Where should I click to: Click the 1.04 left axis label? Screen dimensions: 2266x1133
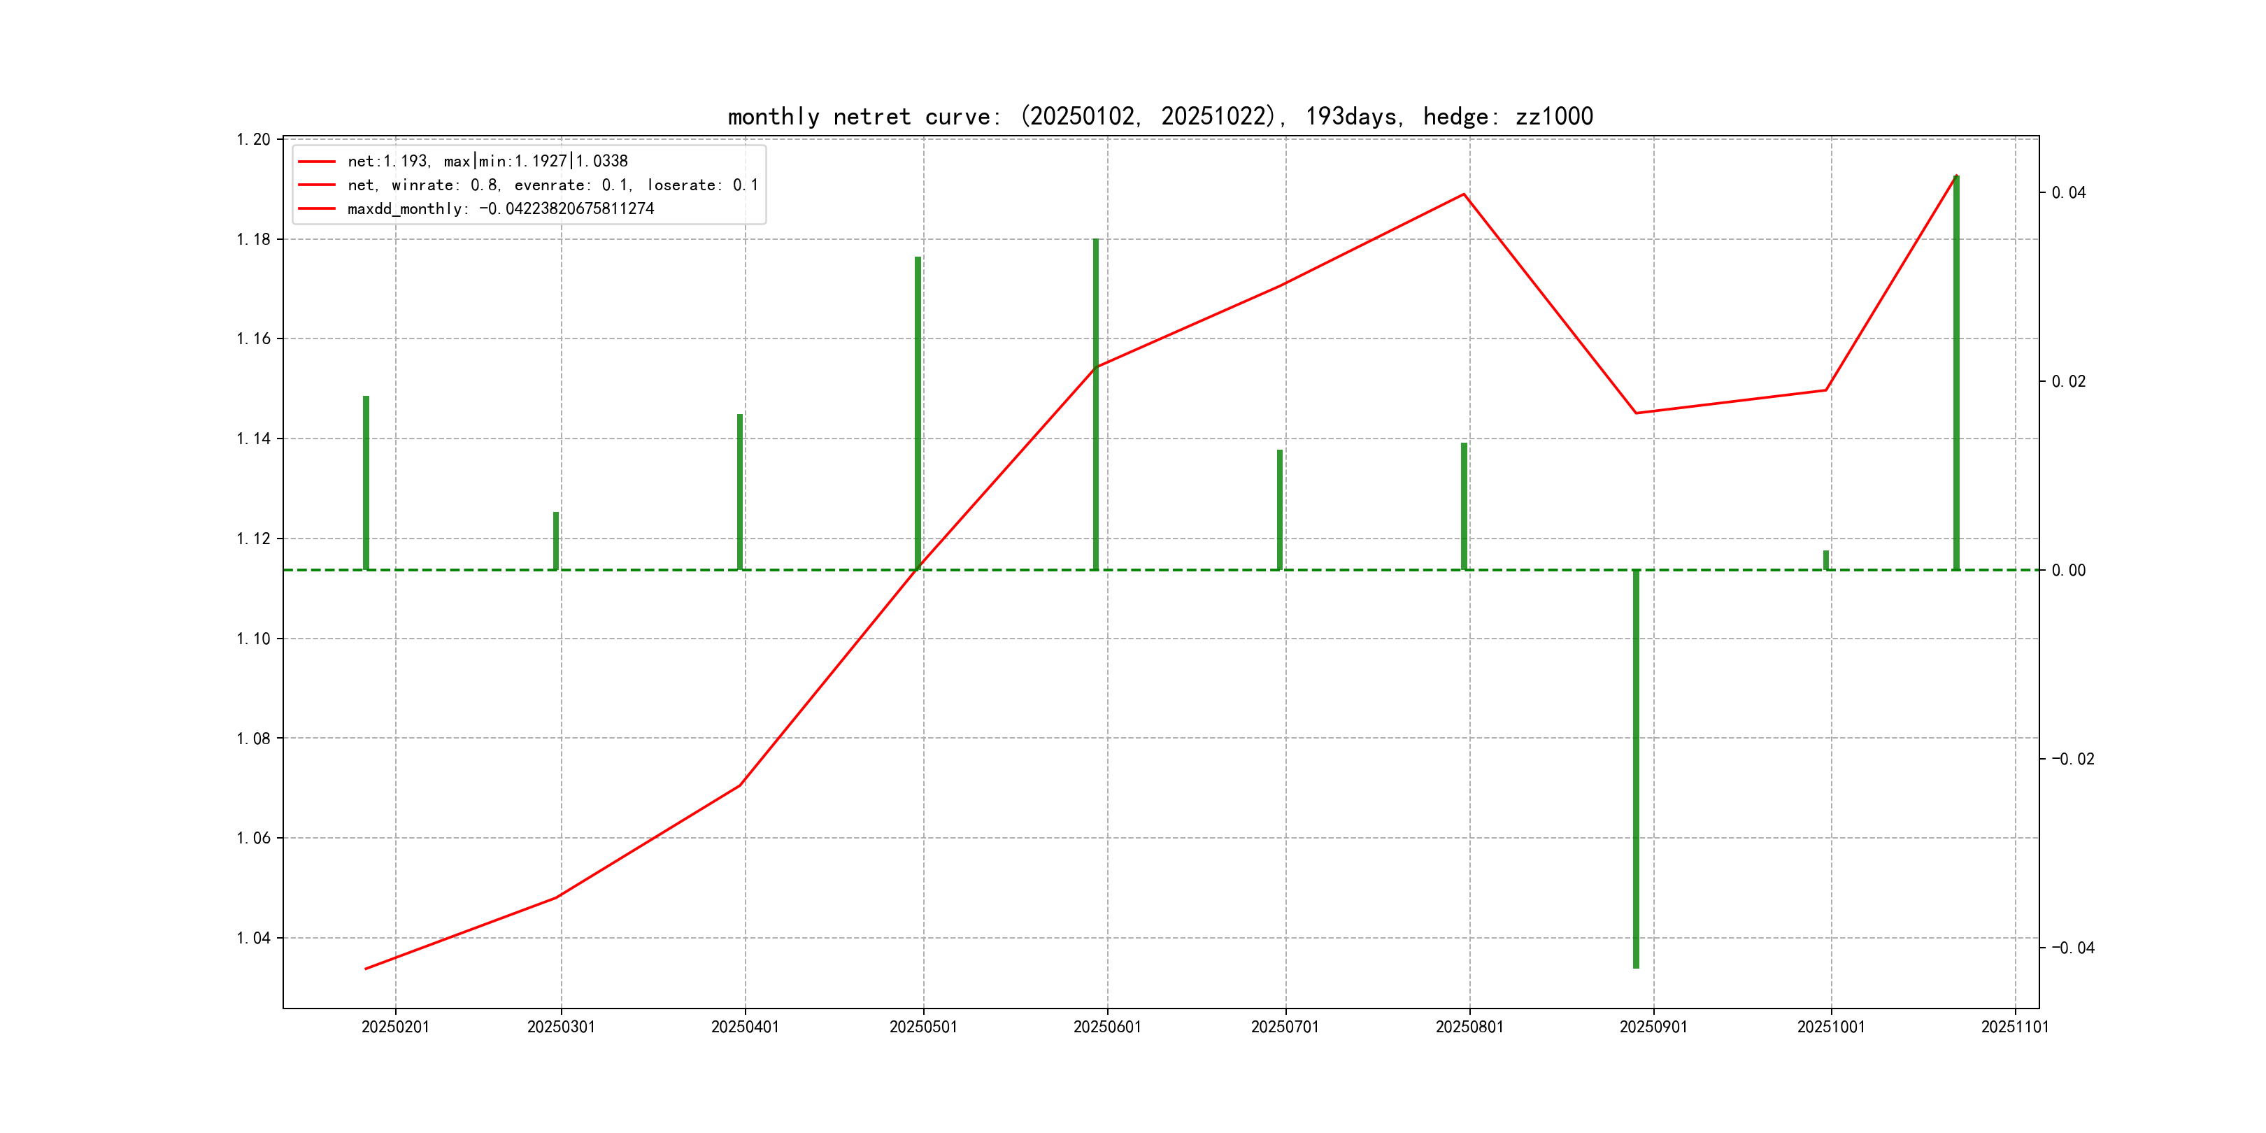(253, 938)
